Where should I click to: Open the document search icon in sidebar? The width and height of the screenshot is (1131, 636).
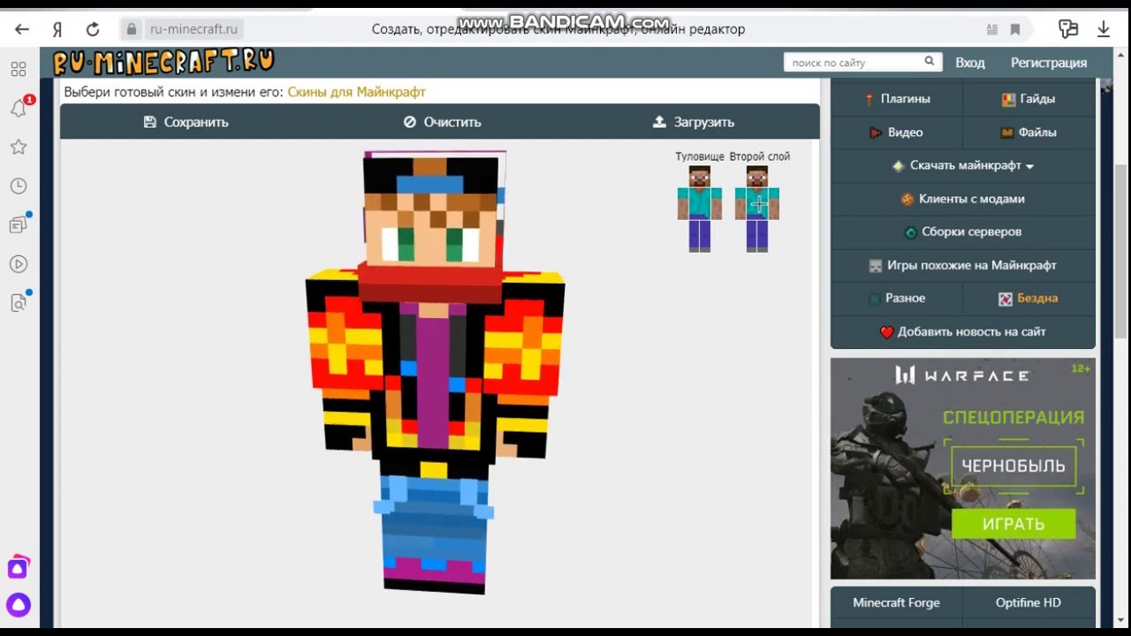19,302
